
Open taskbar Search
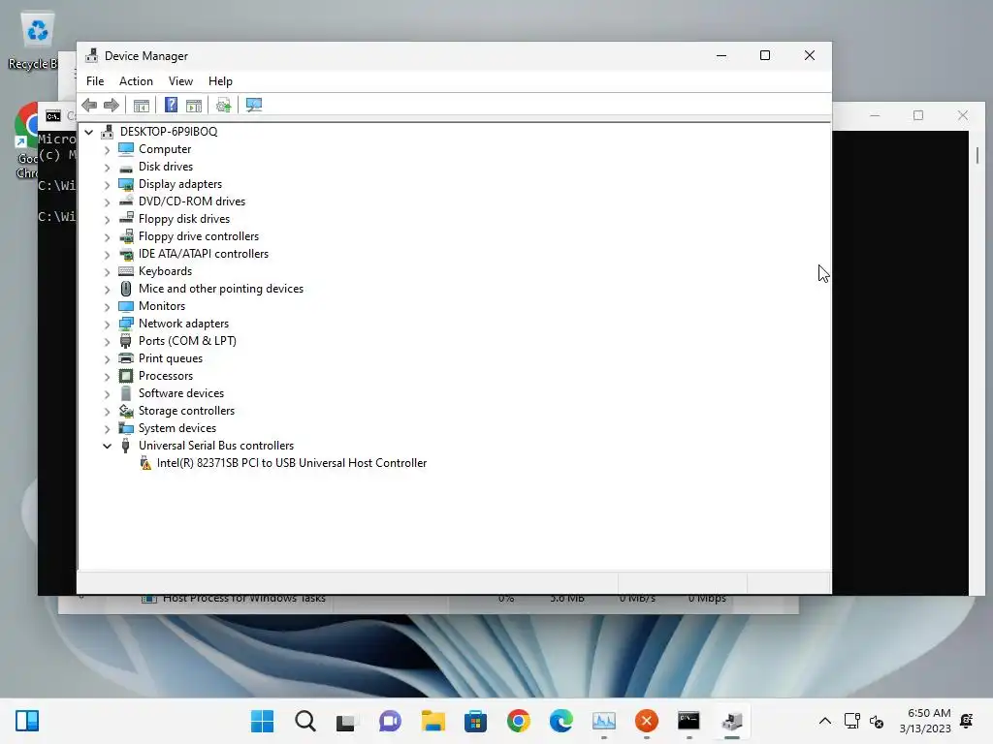(x=305, y=721)
